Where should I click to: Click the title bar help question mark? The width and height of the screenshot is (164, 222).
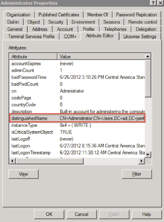[153, 3]
